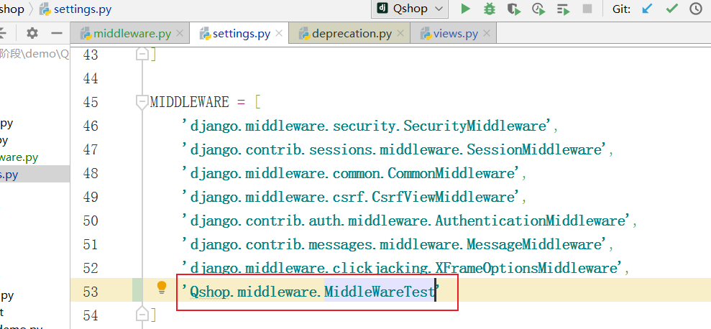Show intention actions via the lightbulb
711x329 pixels.
(162, 287)
